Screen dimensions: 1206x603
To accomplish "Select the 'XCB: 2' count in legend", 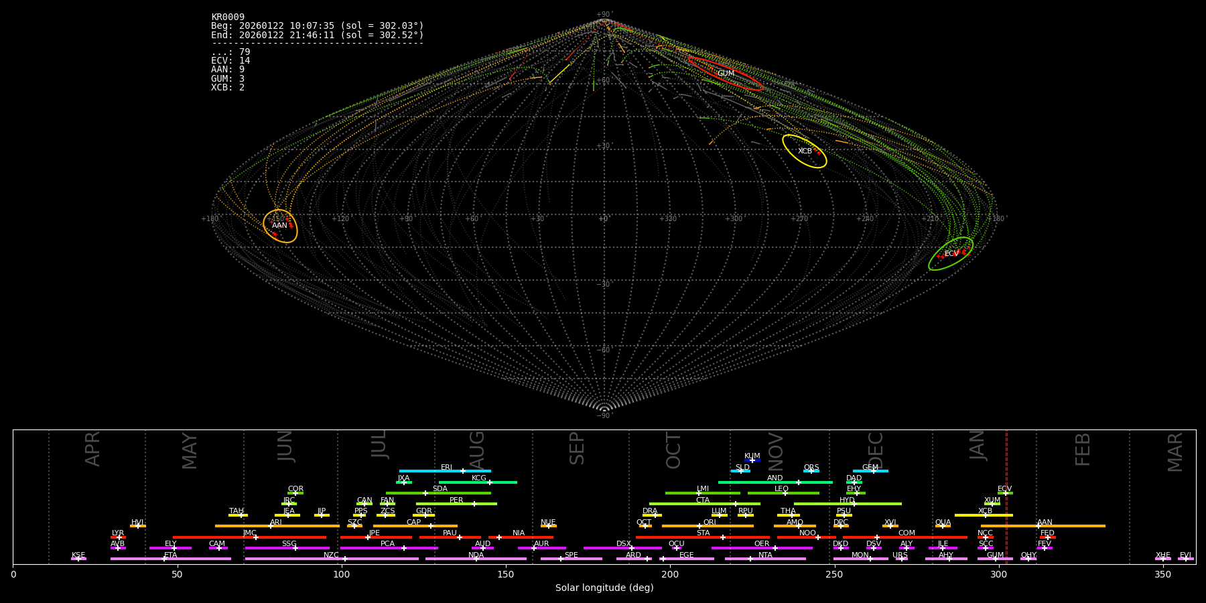I will coord(228,88).
